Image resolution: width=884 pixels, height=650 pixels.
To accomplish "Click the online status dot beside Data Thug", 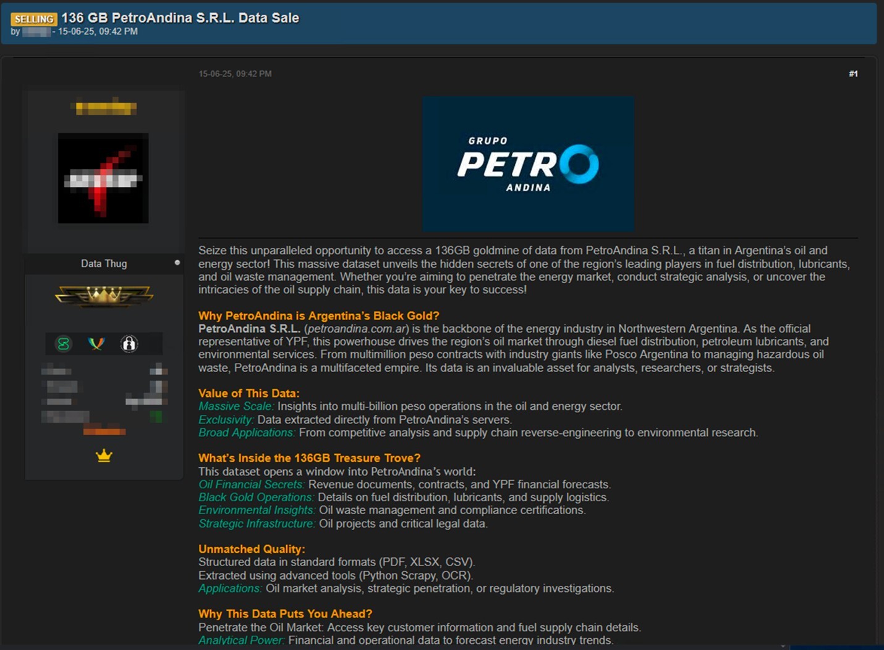I will pos(177,262).
